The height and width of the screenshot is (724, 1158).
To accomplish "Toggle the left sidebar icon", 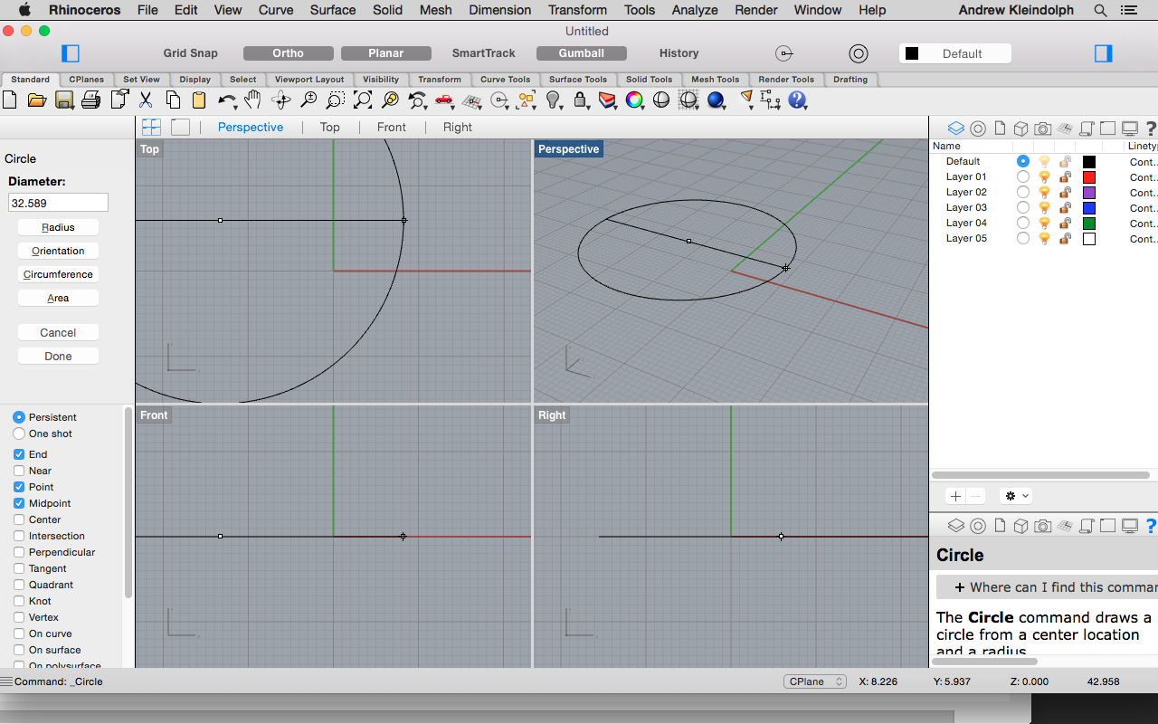I will pos(71,53).
